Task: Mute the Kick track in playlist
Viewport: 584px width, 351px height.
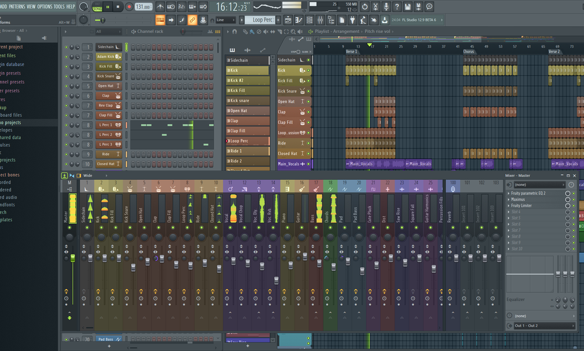Action: tap(308, 71)
